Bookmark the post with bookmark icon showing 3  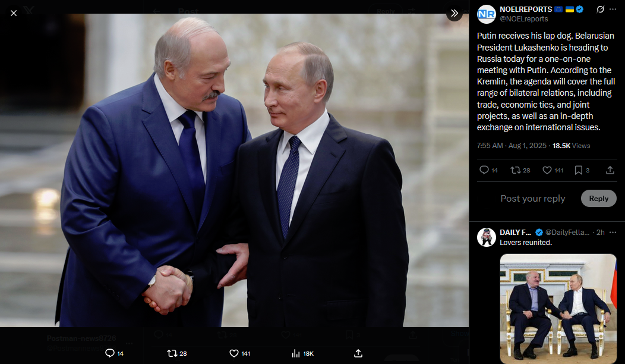579,170
